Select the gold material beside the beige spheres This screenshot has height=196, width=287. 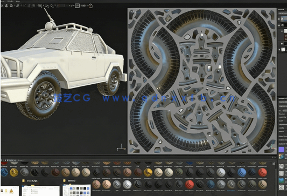[x=148, y=172]
